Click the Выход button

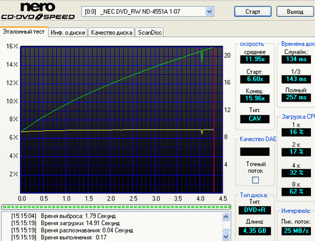pyautogui.click(x=295, y=11)
